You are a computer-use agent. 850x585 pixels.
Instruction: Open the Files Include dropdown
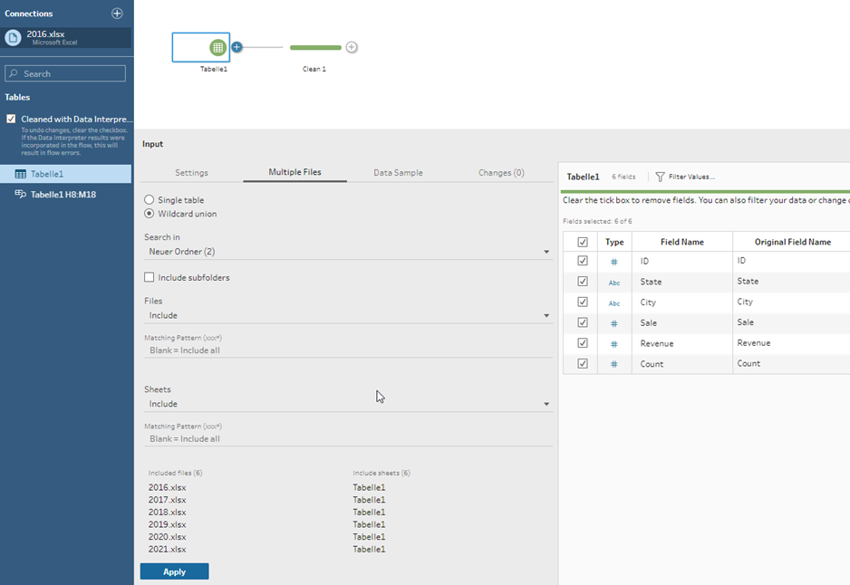(x=348, y=316)
